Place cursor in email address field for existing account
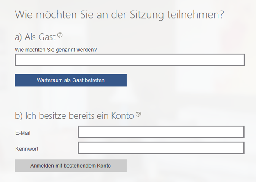The image size is (256, 182). click(x=161, y=132)
